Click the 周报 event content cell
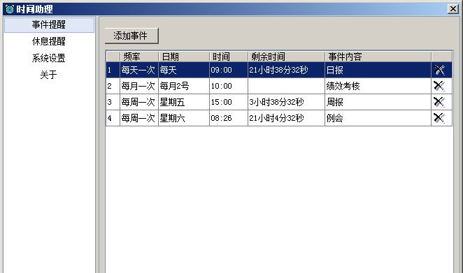Image resolution: width=463 pixels, height=273 pixels. [378, 102]
